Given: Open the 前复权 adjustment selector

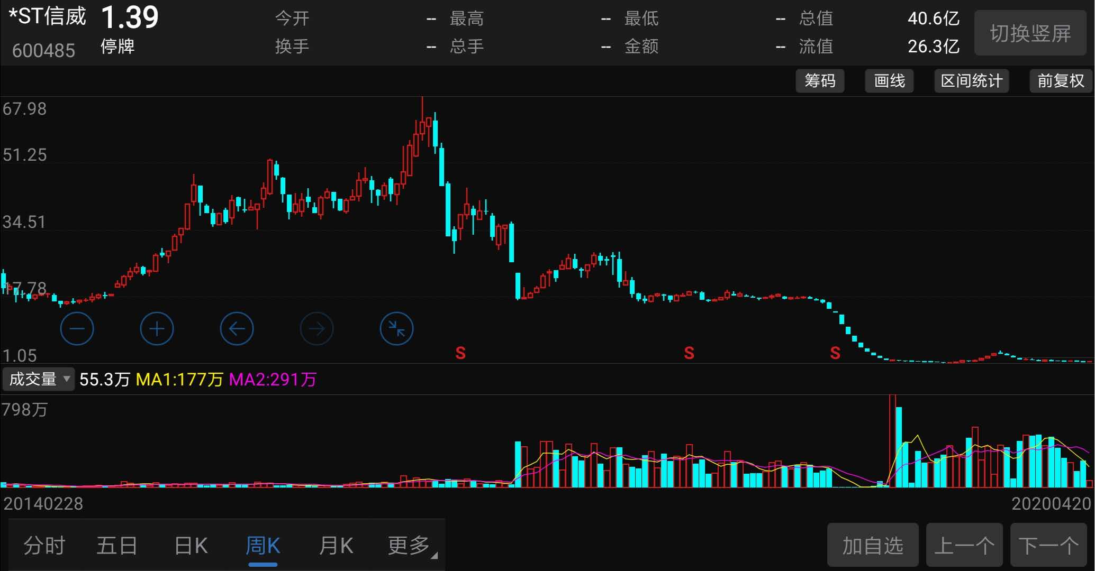Looking at the screenshot, I should click(x=1061, y=81).
